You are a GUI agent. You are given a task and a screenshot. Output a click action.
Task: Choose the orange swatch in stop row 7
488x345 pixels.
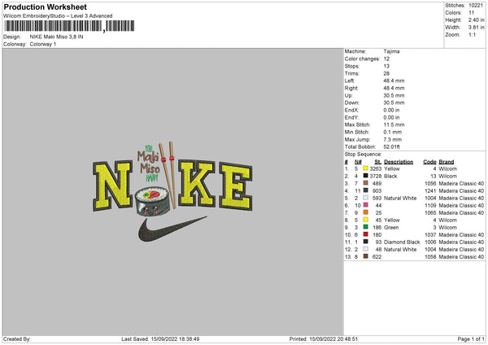click(x=366, y=212)
